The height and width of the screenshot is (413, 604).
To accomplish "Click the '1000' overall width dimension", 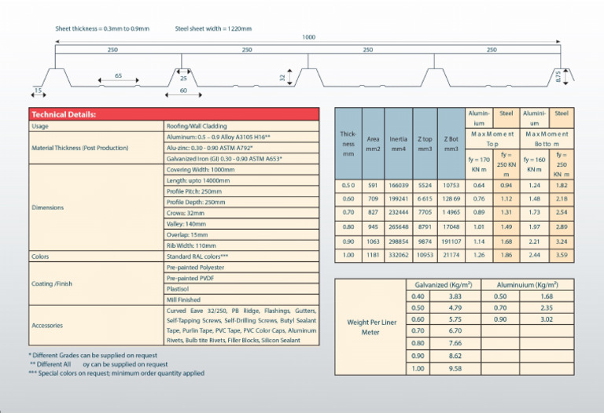I will [x=308, y=38].
